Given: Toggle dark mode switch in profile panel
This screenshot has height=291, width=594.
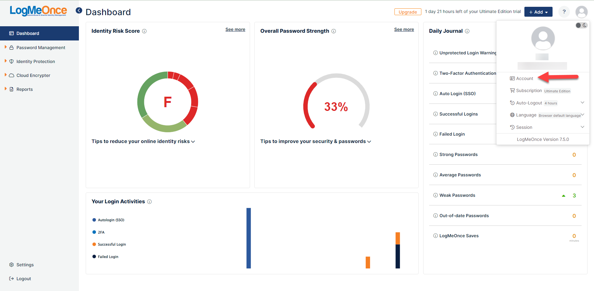Looking at the screenshot, I should 581,25.
